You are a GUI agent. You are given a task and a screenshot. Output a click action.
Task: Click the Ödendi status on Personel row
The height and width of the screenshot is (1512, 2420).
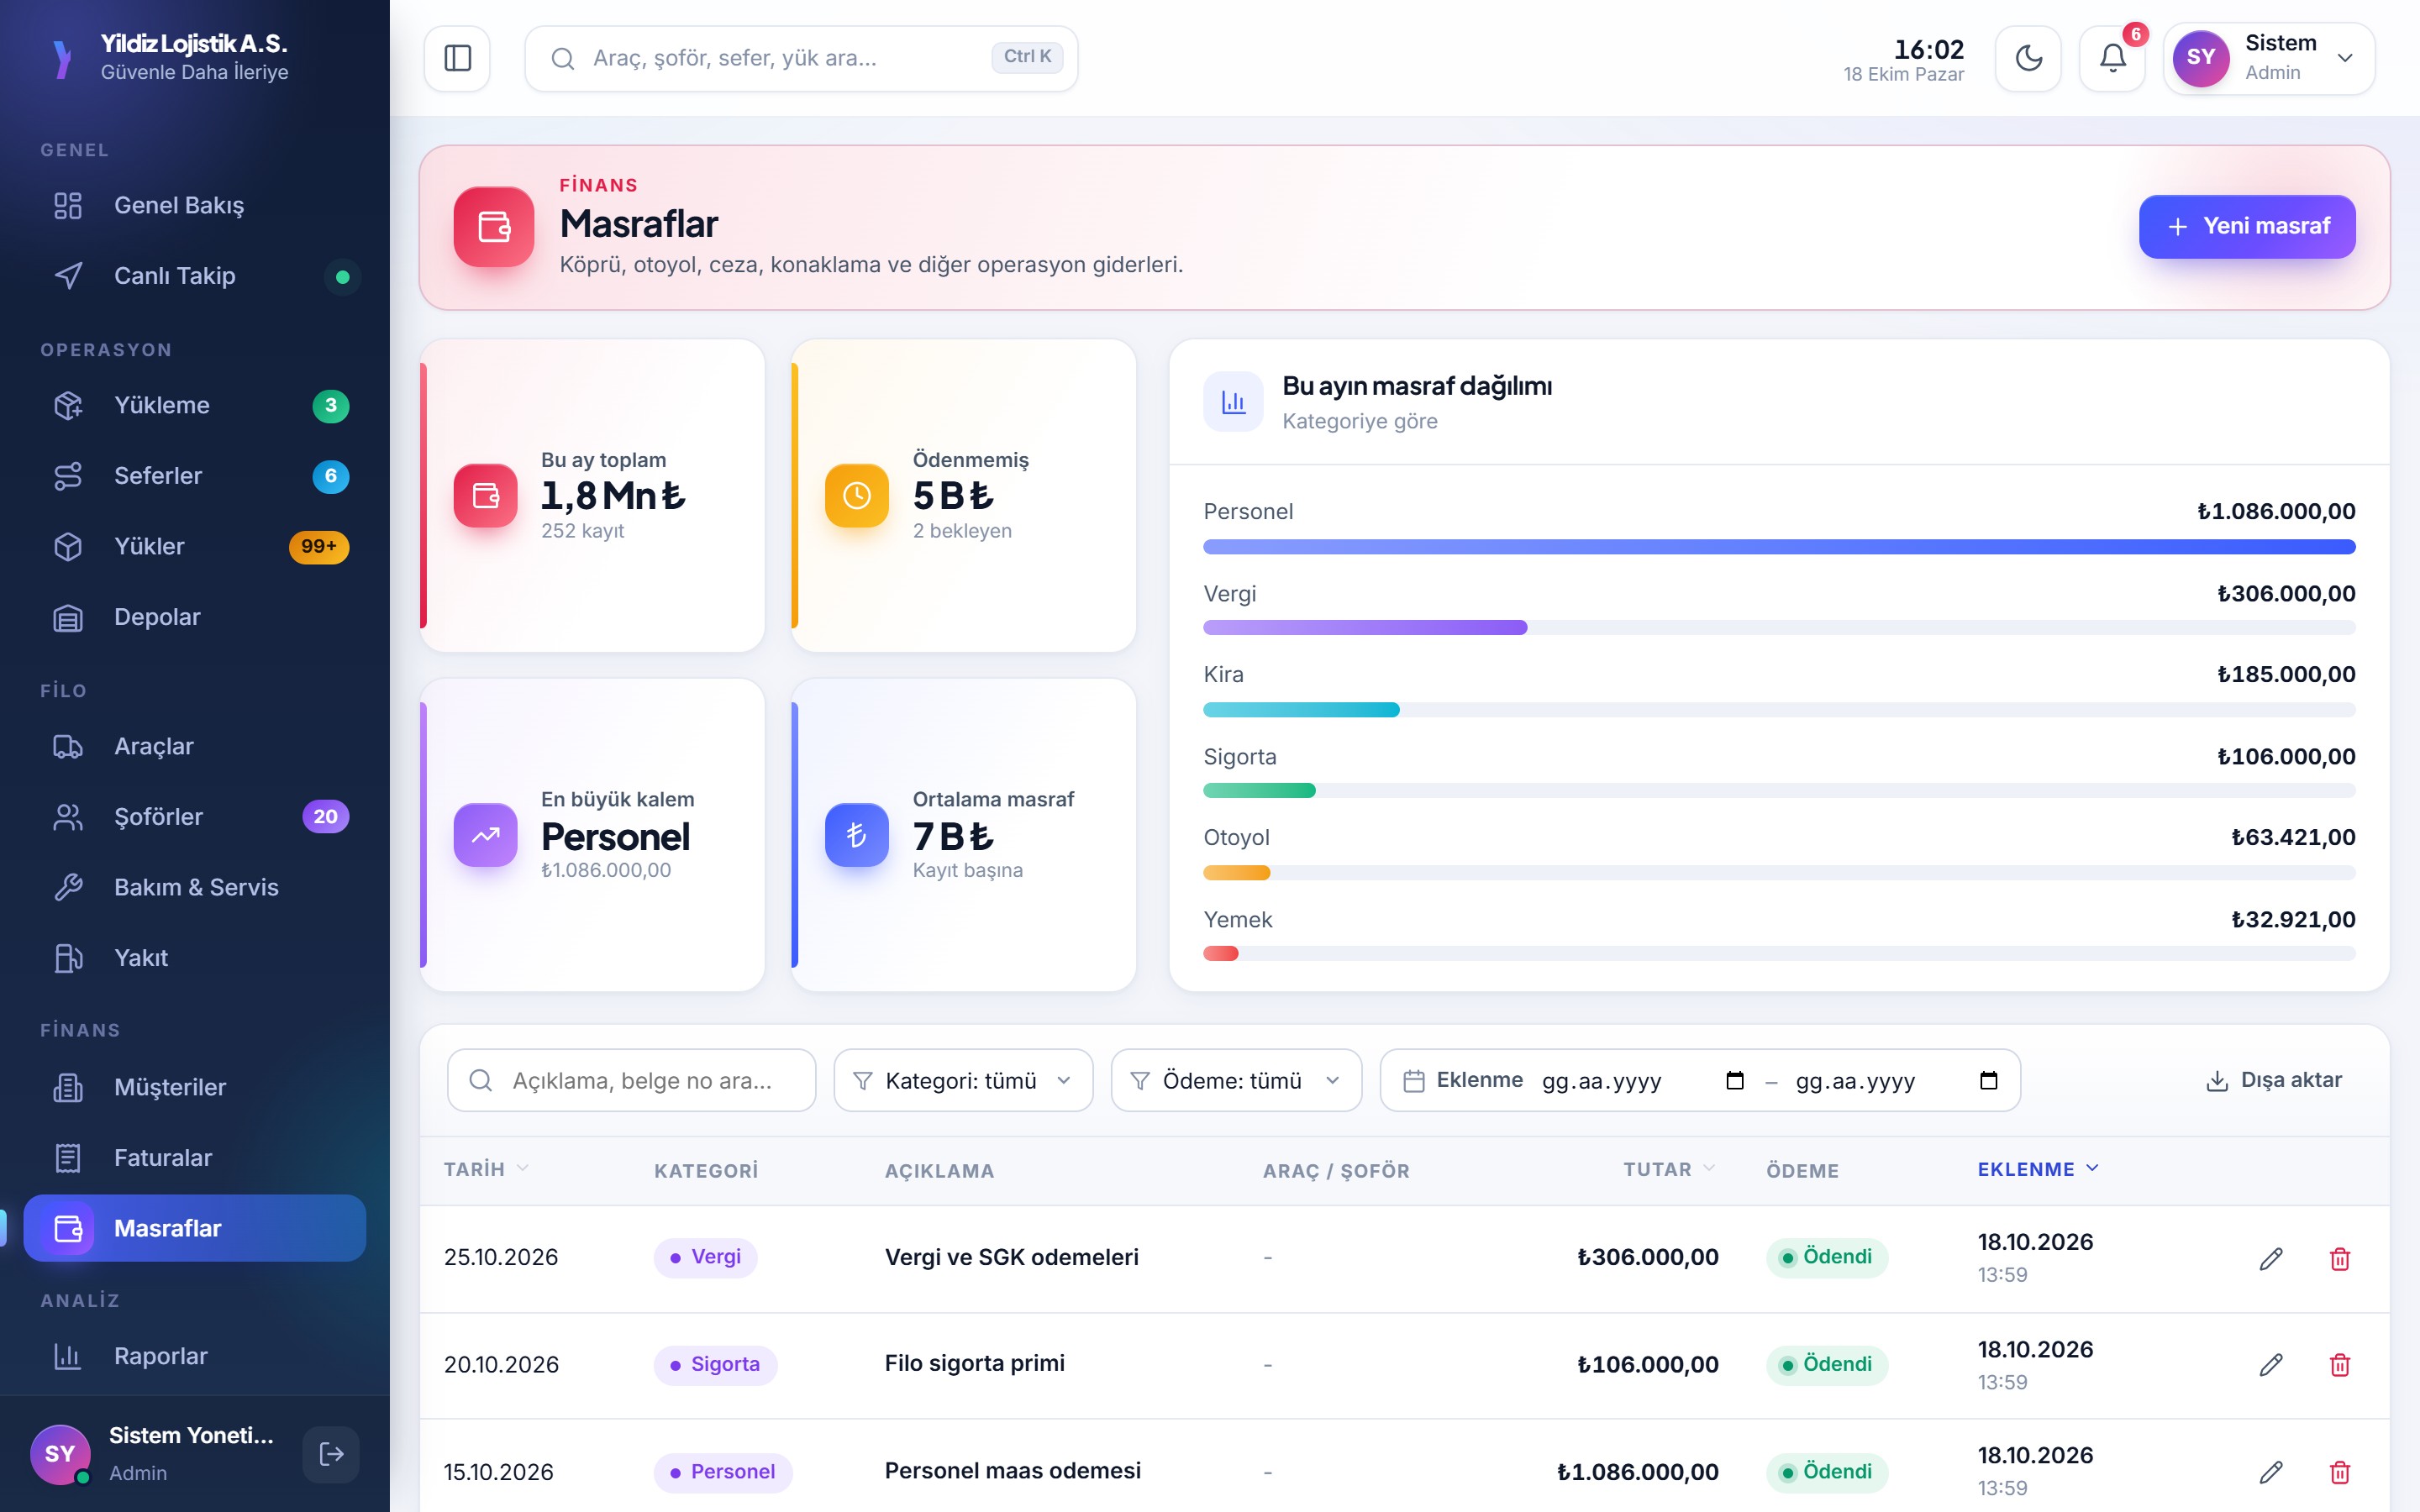pos(1827,1472)
